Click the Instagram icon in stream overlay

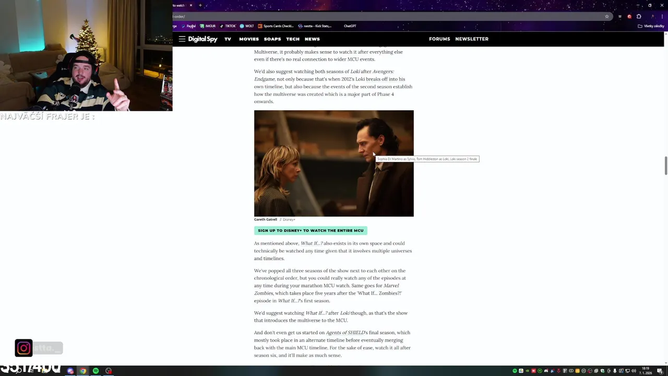click(23, 348)
